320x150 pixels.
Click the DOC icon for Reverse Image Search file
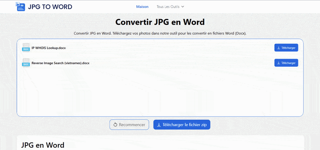26,63
